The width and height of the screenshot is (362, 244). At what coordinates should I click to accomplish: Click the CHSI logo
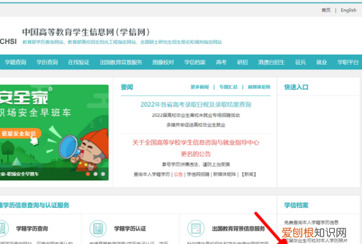tap(8, 42)
